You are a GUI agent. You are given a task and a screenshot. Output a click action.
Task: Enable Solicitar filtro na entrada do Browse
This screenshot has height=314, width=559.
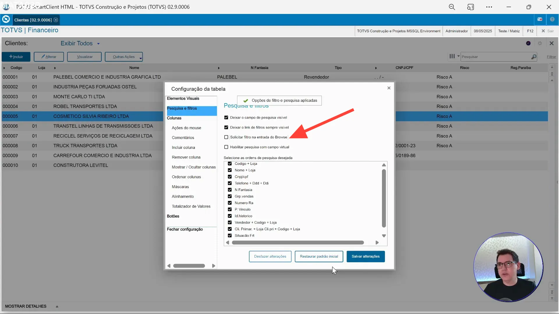pyautogui.click(x=226, y=137)
